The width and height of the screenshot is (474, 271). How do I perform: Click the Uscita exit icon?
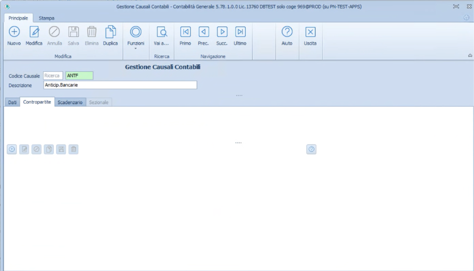pyautogui.click(x=310, y=32)
